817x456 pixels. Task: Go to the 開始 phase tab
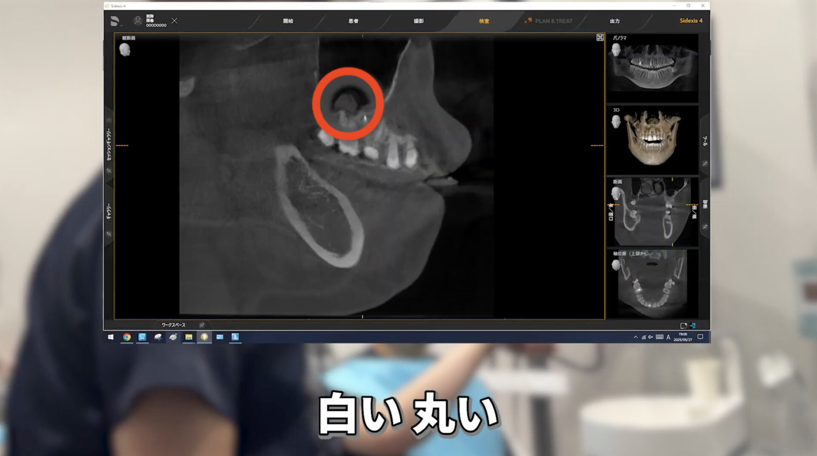point(288,21)
